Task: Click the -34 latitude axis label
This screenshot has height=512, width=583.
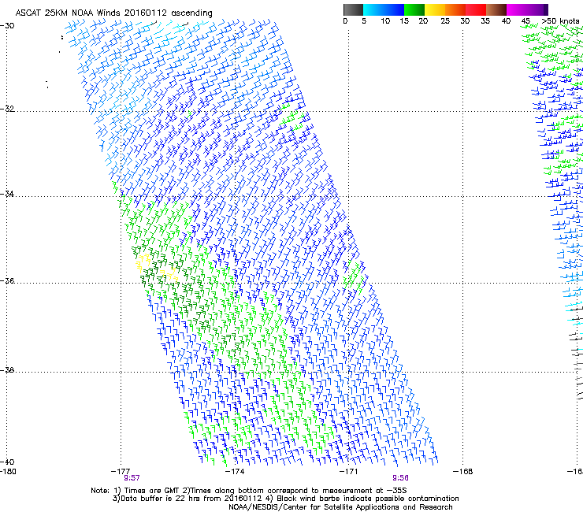Action: click(7, 194)
